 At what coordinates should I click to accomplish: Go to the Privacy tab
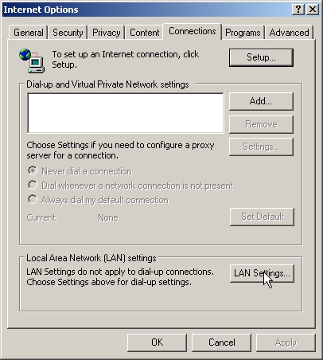[x=106, y=33]
